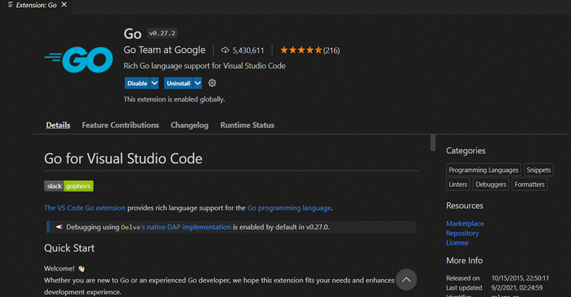Open the Marketplace resource link
The image size is (571, 297).
464,223
